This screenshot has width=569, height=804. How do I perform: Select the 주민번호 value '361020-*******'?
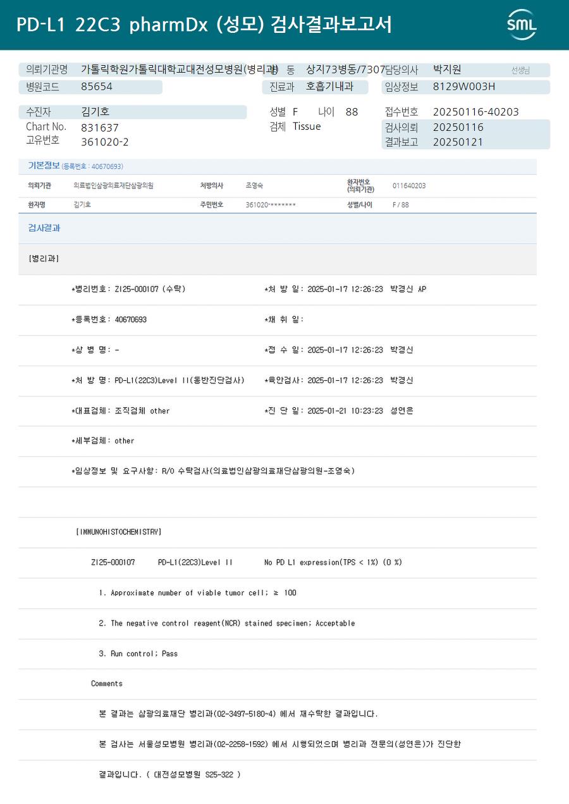point(271,205)
